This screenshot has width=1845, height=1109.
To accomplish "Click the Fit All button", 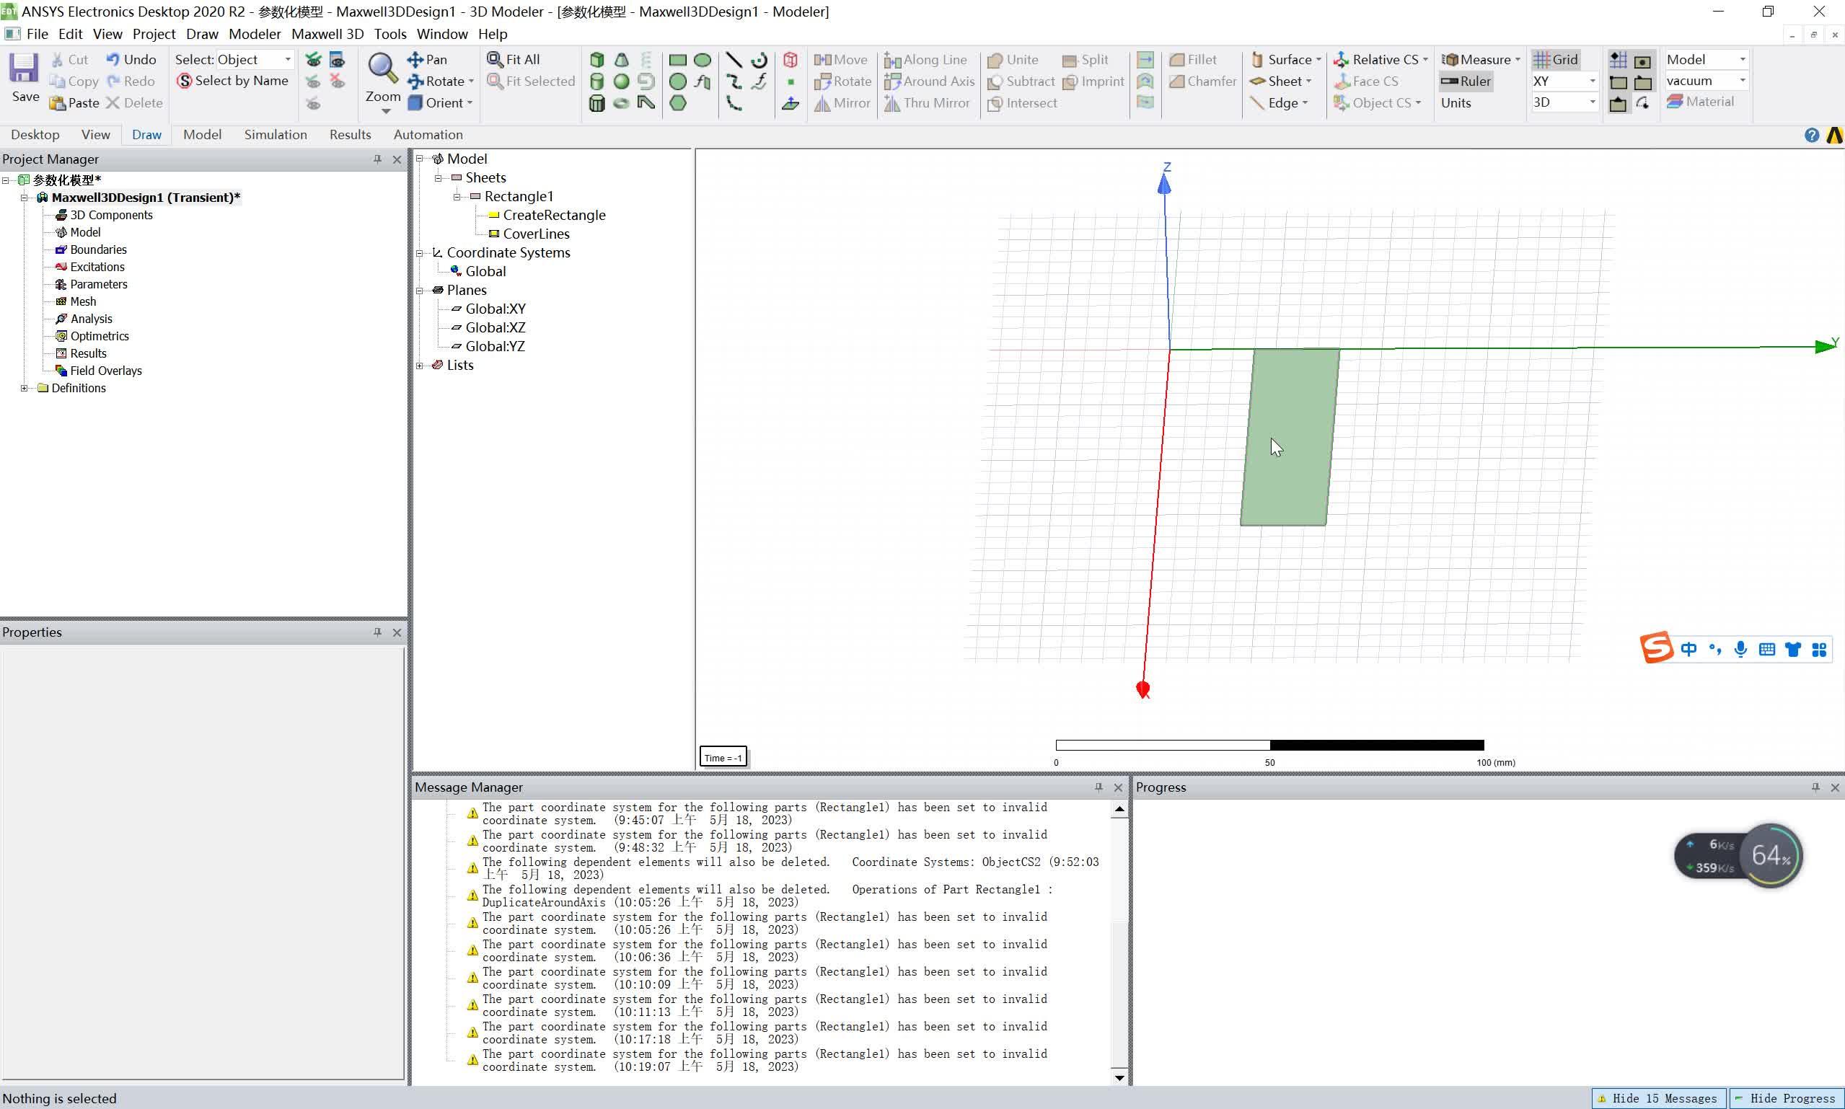I will 513,60.
